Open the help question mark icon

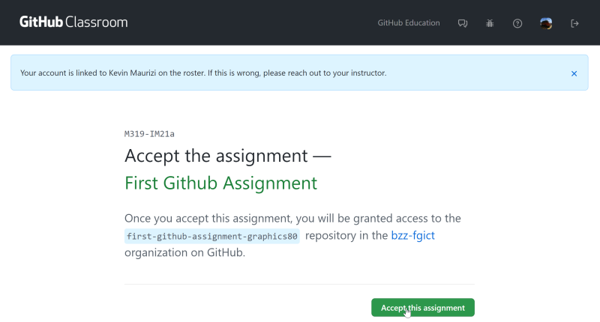[x=517, y=23]
